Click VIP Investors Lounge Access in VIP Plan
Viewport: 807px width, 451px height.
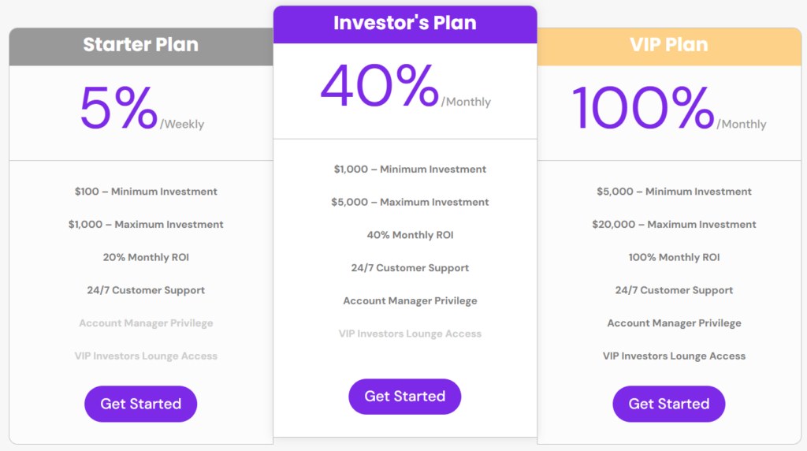674,356
